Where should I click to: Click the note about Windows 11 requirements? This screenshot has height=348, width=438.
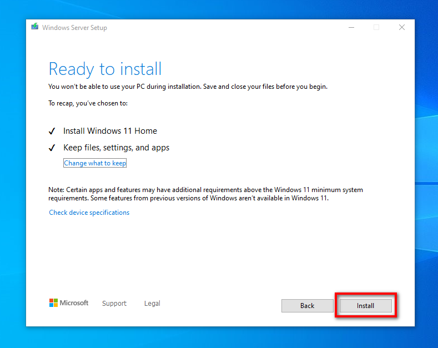click(205, 194)
